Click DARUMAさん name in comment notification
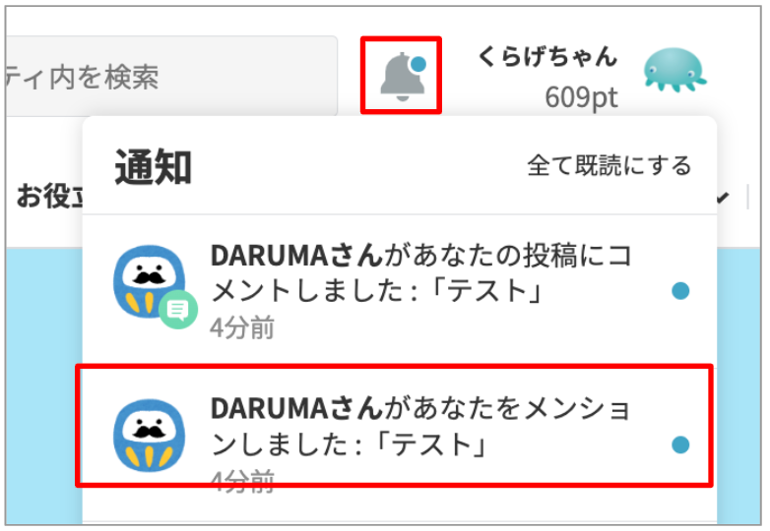The image size is (770, 531). coord(296,256)
